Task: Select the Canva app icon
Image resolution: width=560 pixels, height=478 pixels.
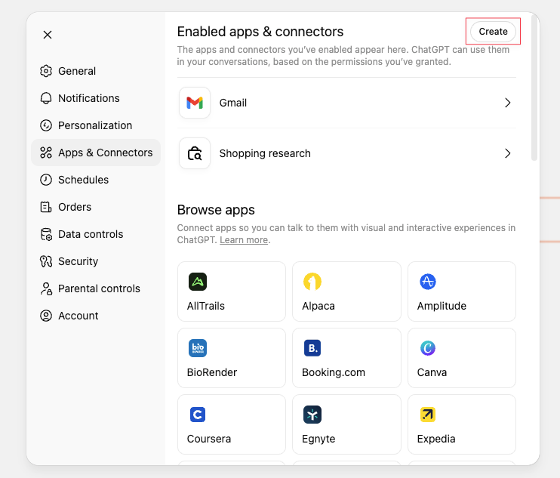Action: tap(428, 348)
